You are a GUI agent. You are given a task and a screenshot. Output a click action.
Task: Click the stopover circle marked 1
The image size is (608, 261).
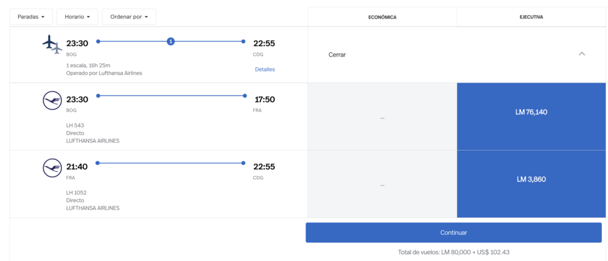[171, 42]
